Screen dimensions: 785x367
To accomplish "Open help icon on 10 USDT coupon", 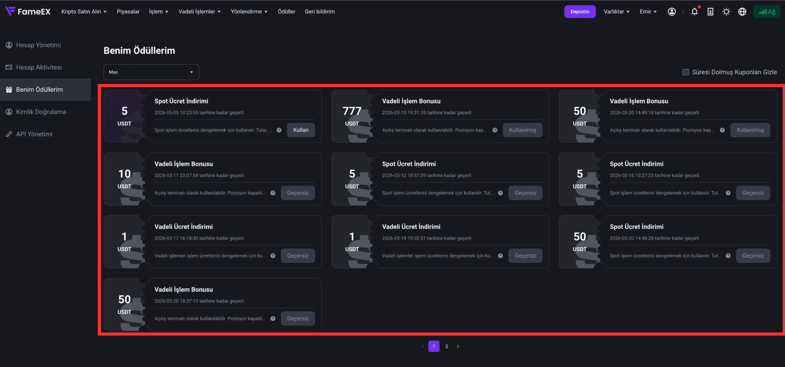I will (x=273, y=193).
